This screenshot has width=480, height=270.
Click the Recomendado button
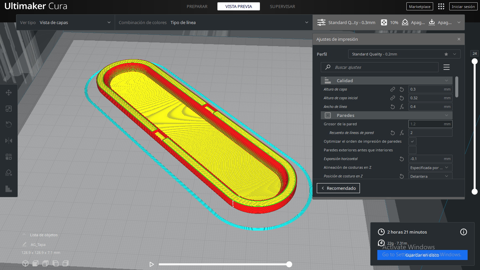pyautogui.click(x=339, y=188)
